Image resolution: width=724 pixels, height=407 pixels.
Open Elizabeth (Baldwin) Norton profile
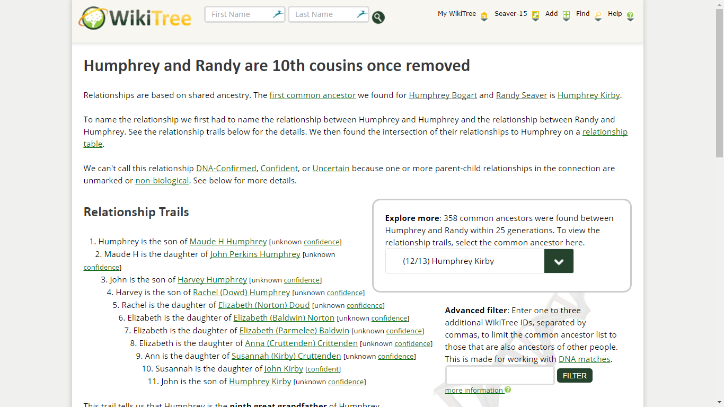[284, 318]
